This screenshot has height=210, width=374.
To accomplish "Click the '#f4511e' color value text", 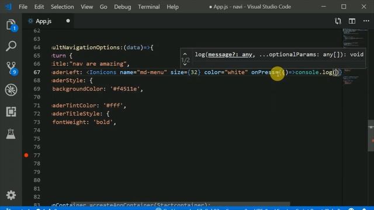I will (124, 89).
